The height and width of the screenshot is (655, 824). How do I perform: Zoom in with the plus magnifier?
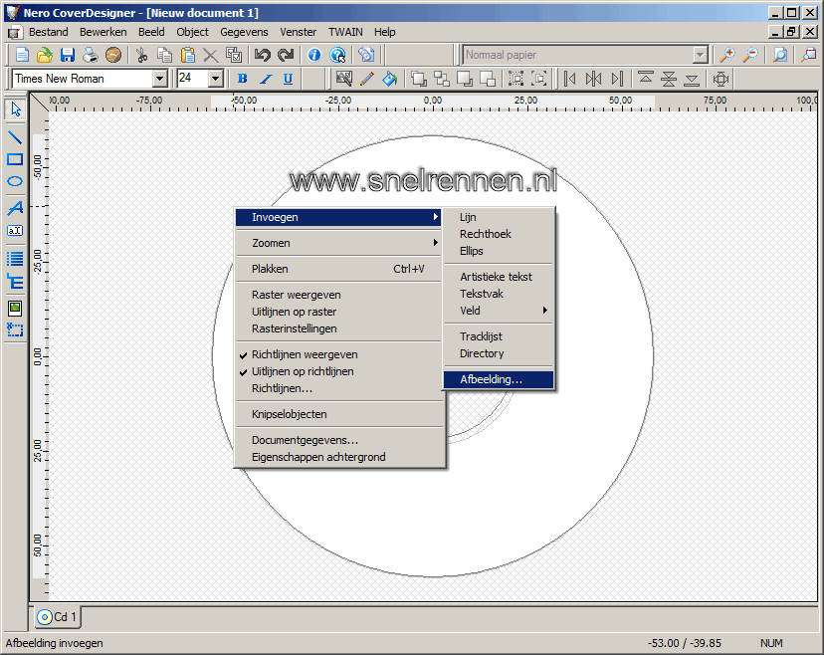(727, 55)
